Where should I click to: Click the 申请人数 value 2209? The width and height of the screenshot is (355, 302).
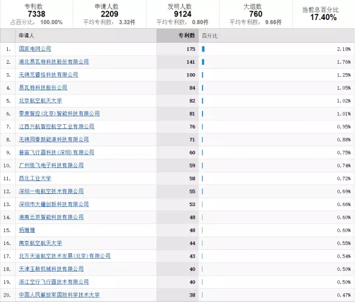tap(110, 14)
